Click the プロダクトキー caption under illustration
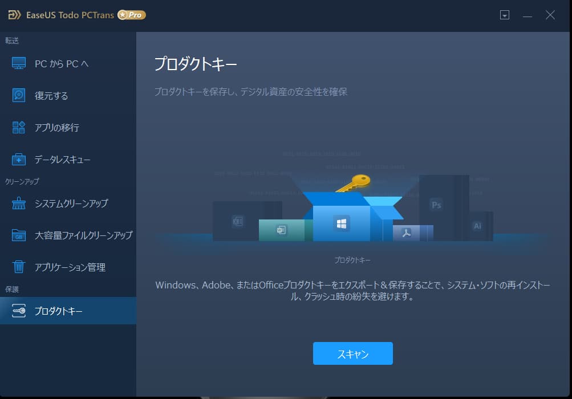Viewport: 572px width, 399px height. [352, 260]
